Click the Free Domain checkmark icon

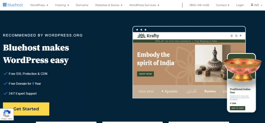[5, 83]
